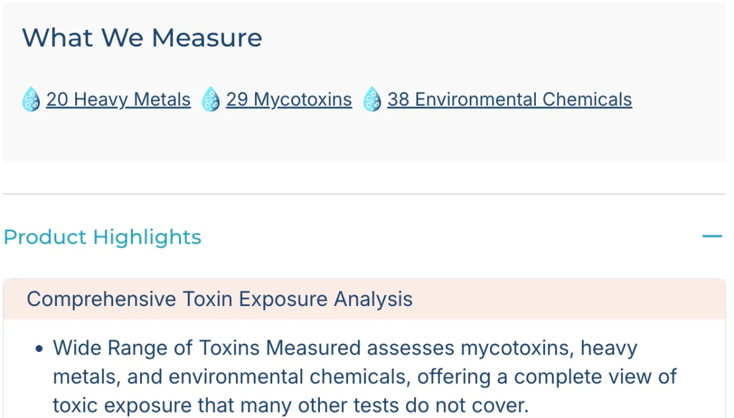Open the 29 Mycotoxins link
The width and height of the screenshot is (734, 418).
(x=289, y=99)
